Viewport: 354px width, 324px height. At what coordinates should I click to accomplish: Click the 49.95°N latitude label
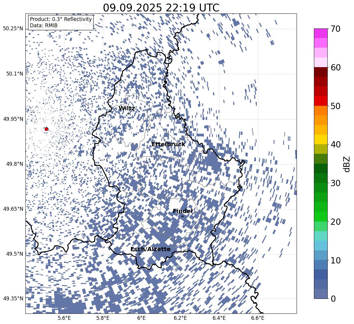coord(13,119)
